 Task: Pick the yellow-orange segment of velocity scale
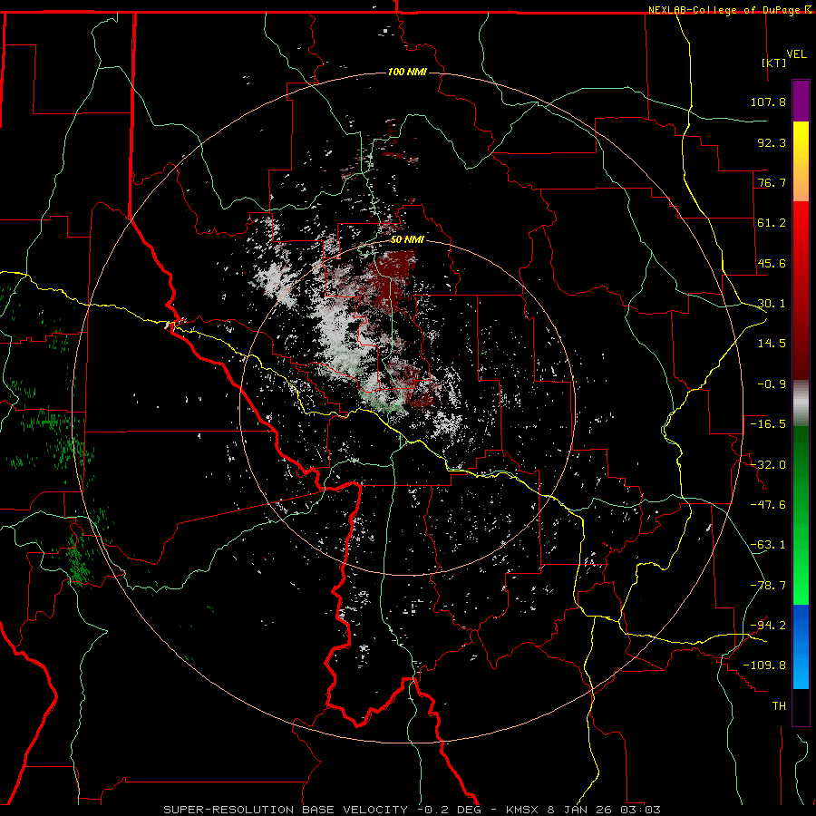click(x=801, y=161)
